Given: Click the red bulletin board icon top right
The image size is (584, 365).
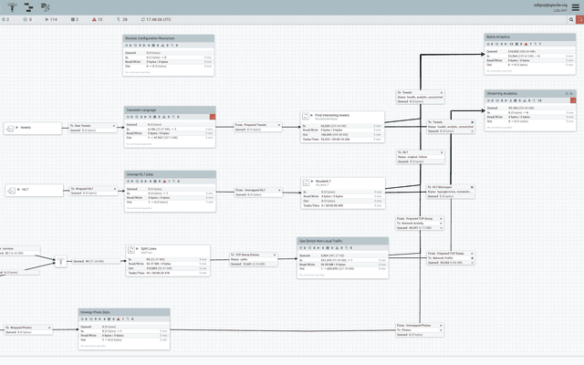Looking at the screenshot, I should 580,19.
